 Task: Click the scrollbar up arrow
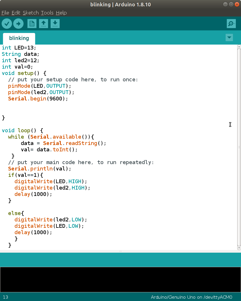pyautogui.click(x=238, y=46)
